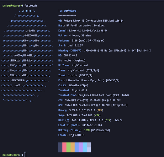
Task: Select the OS: Fedora Linux 42 line
Action: pos(91,21)
